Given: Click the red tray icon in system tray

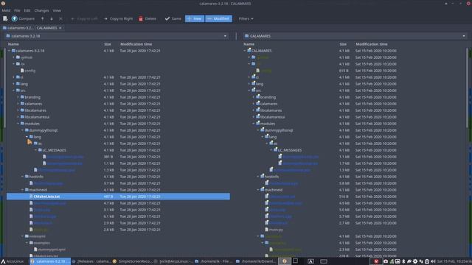Looking at the screenshot, I should click(x=376, y=261).
